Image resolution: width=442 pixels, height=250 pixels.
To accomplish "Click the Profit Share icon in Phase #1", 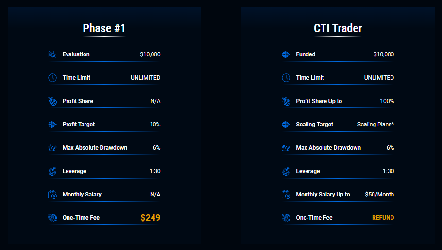I will click(x=52, y=101).
